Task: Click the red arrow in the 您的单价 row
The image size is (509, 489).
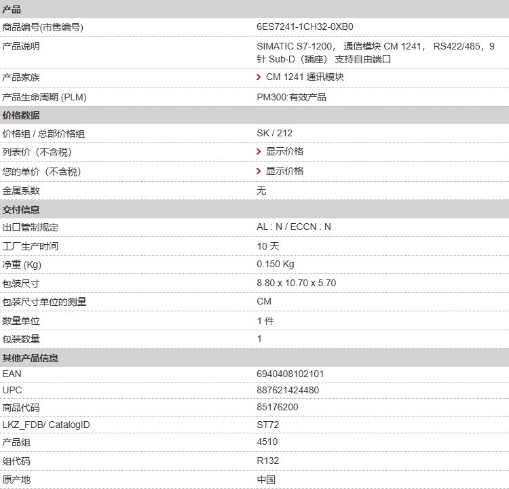Action: 259,171
